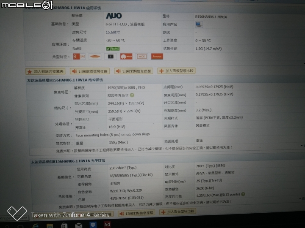Open File Explorer from the taskbar
Screen dimensions: 305x228
(50, 225)
